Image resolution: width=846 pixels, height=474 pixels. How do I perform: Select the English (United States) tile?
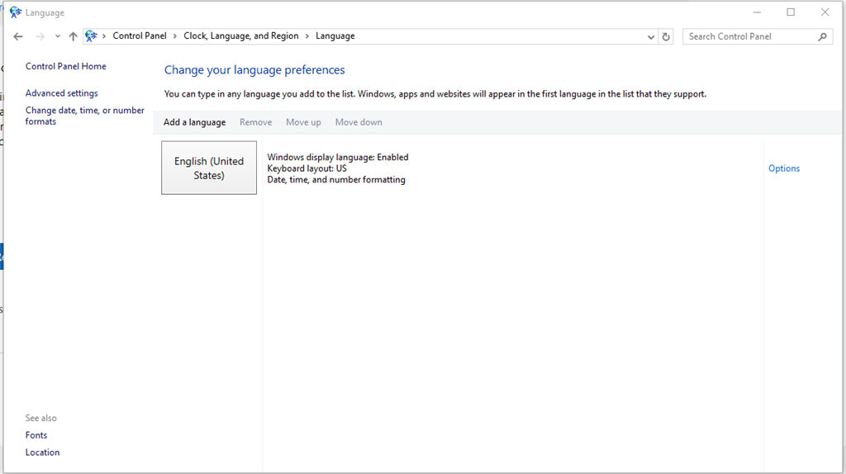[209, 168]
